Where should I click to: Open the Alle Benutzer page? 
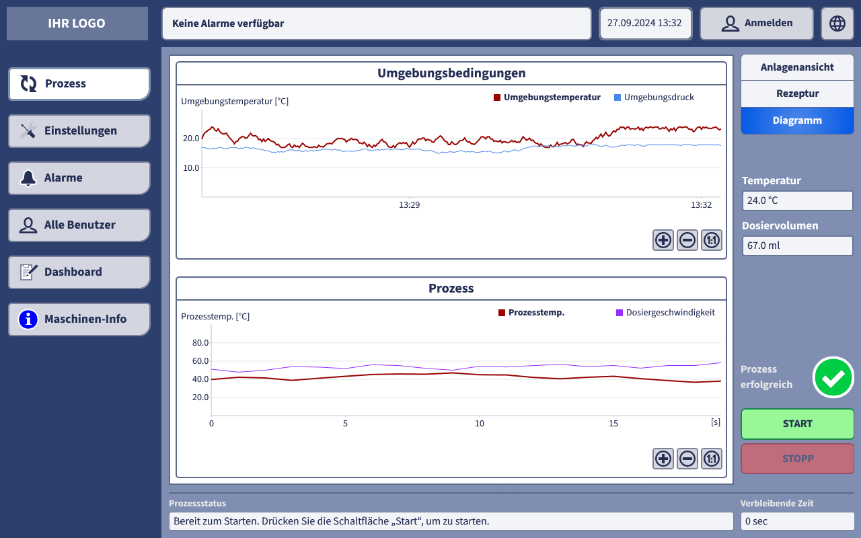[x=79, y=225]
